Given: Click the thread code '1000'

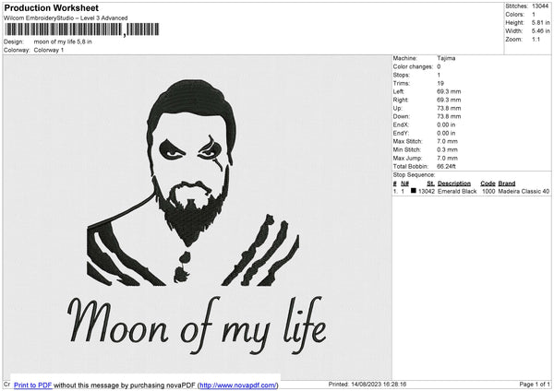Looking at the screenshot, I should click(488, 191).
